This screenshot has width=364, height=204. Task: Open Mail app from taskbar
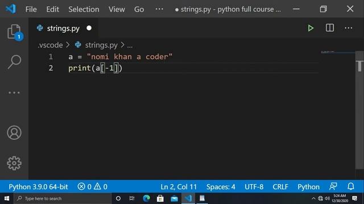[174, 199]
